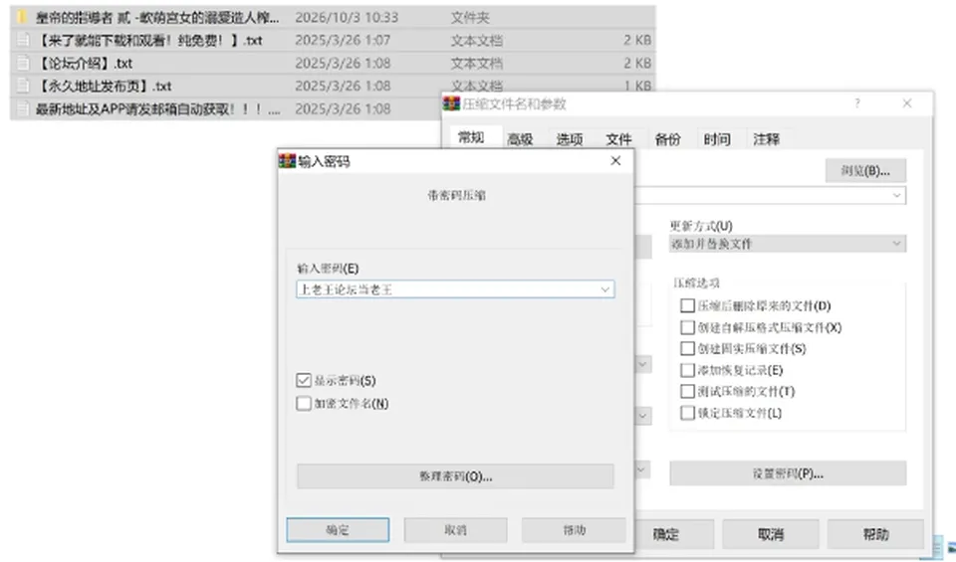Switch to 高级 tab
The width and height of the screenshot is (956, 562).
(x=520, y=139)
